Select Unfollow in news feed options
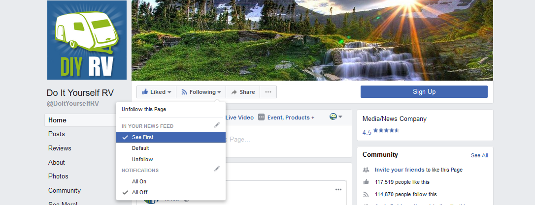This screenshot has height=205, width=535. point(171,159)
